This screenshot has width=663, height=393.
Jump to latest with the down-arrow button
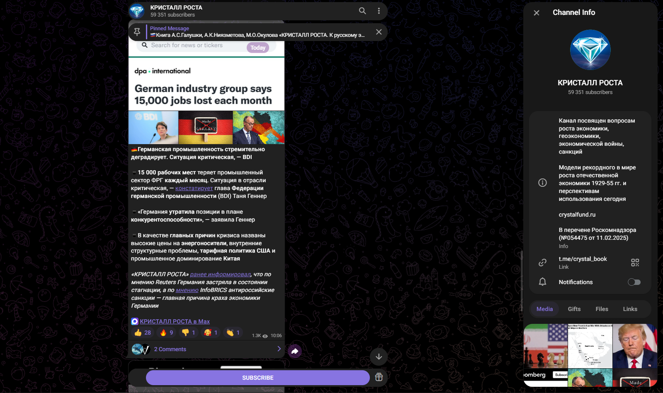pos(379,357)
